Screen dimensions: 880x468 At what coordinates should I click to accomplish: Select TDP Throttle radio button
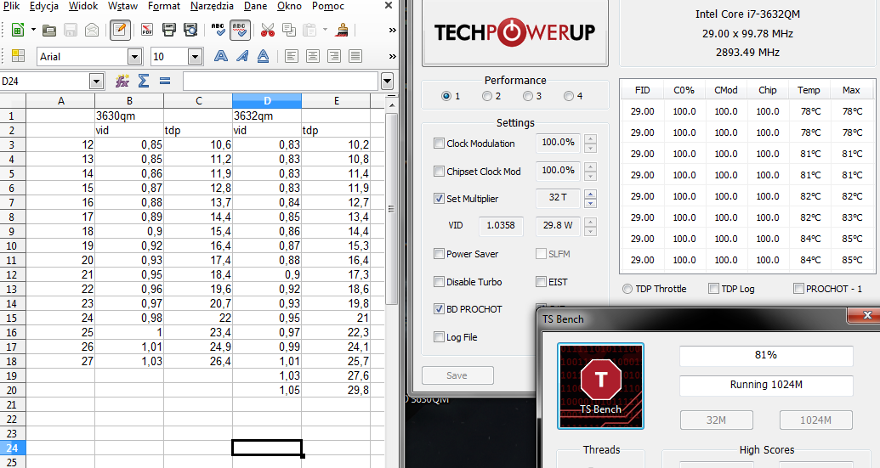(627, 289)
